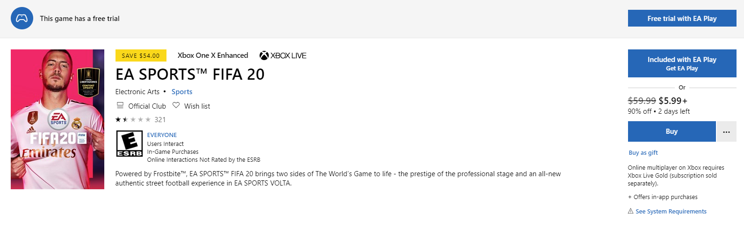
Task: Click the Official Club text link
Action: pos(147,106)
